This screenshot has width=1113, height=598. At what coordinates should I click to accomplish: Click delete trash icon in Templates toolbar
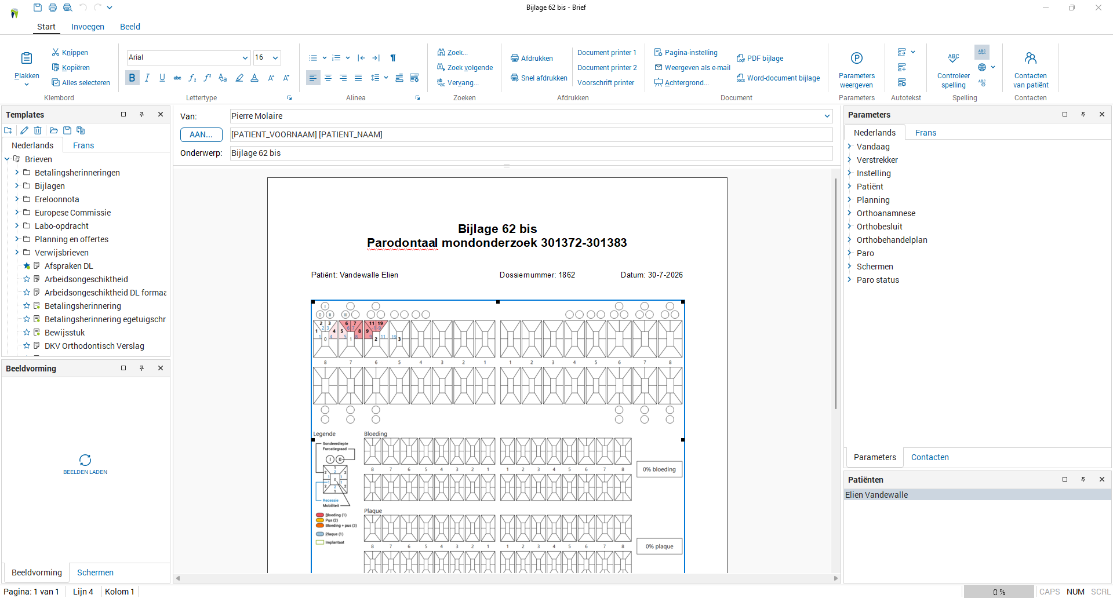tap(38, 130)
